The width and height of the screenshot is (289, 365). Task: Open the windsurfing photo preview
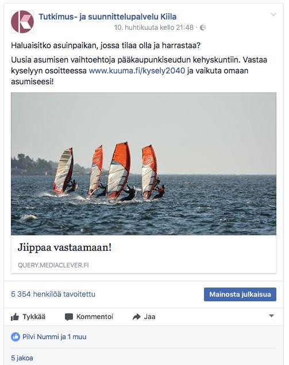144,164
